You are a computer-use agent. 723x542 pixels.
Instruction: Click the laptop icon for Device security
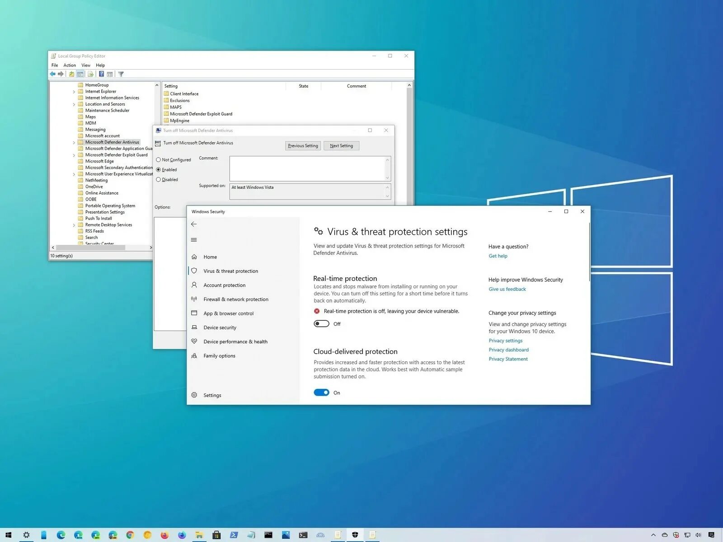click(194, 327)
